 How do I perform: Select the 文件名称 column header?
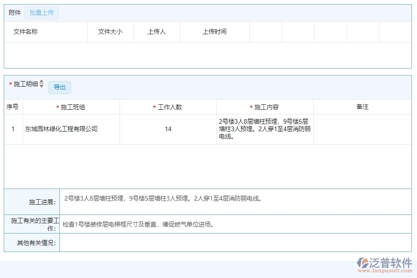click(x=25, y=32)
